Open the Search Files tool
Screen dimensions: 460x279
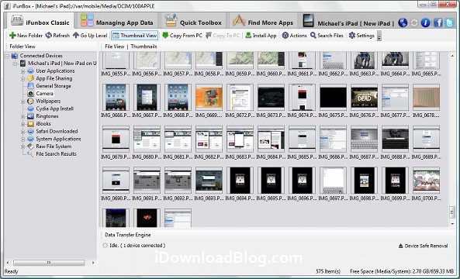327,36
